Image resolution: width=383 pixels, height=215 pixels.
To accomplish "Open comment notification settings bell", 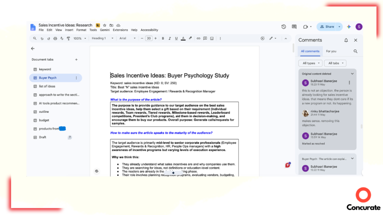I will [x=346, y=40].
